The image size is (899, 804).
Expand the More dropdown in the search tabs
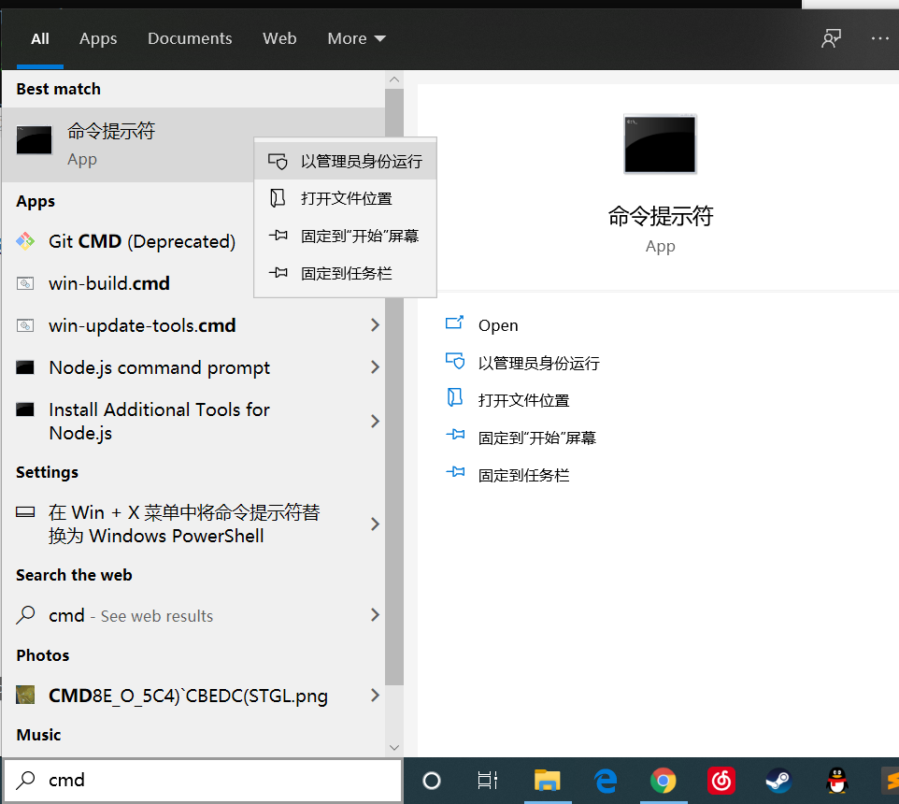point(356,38)
